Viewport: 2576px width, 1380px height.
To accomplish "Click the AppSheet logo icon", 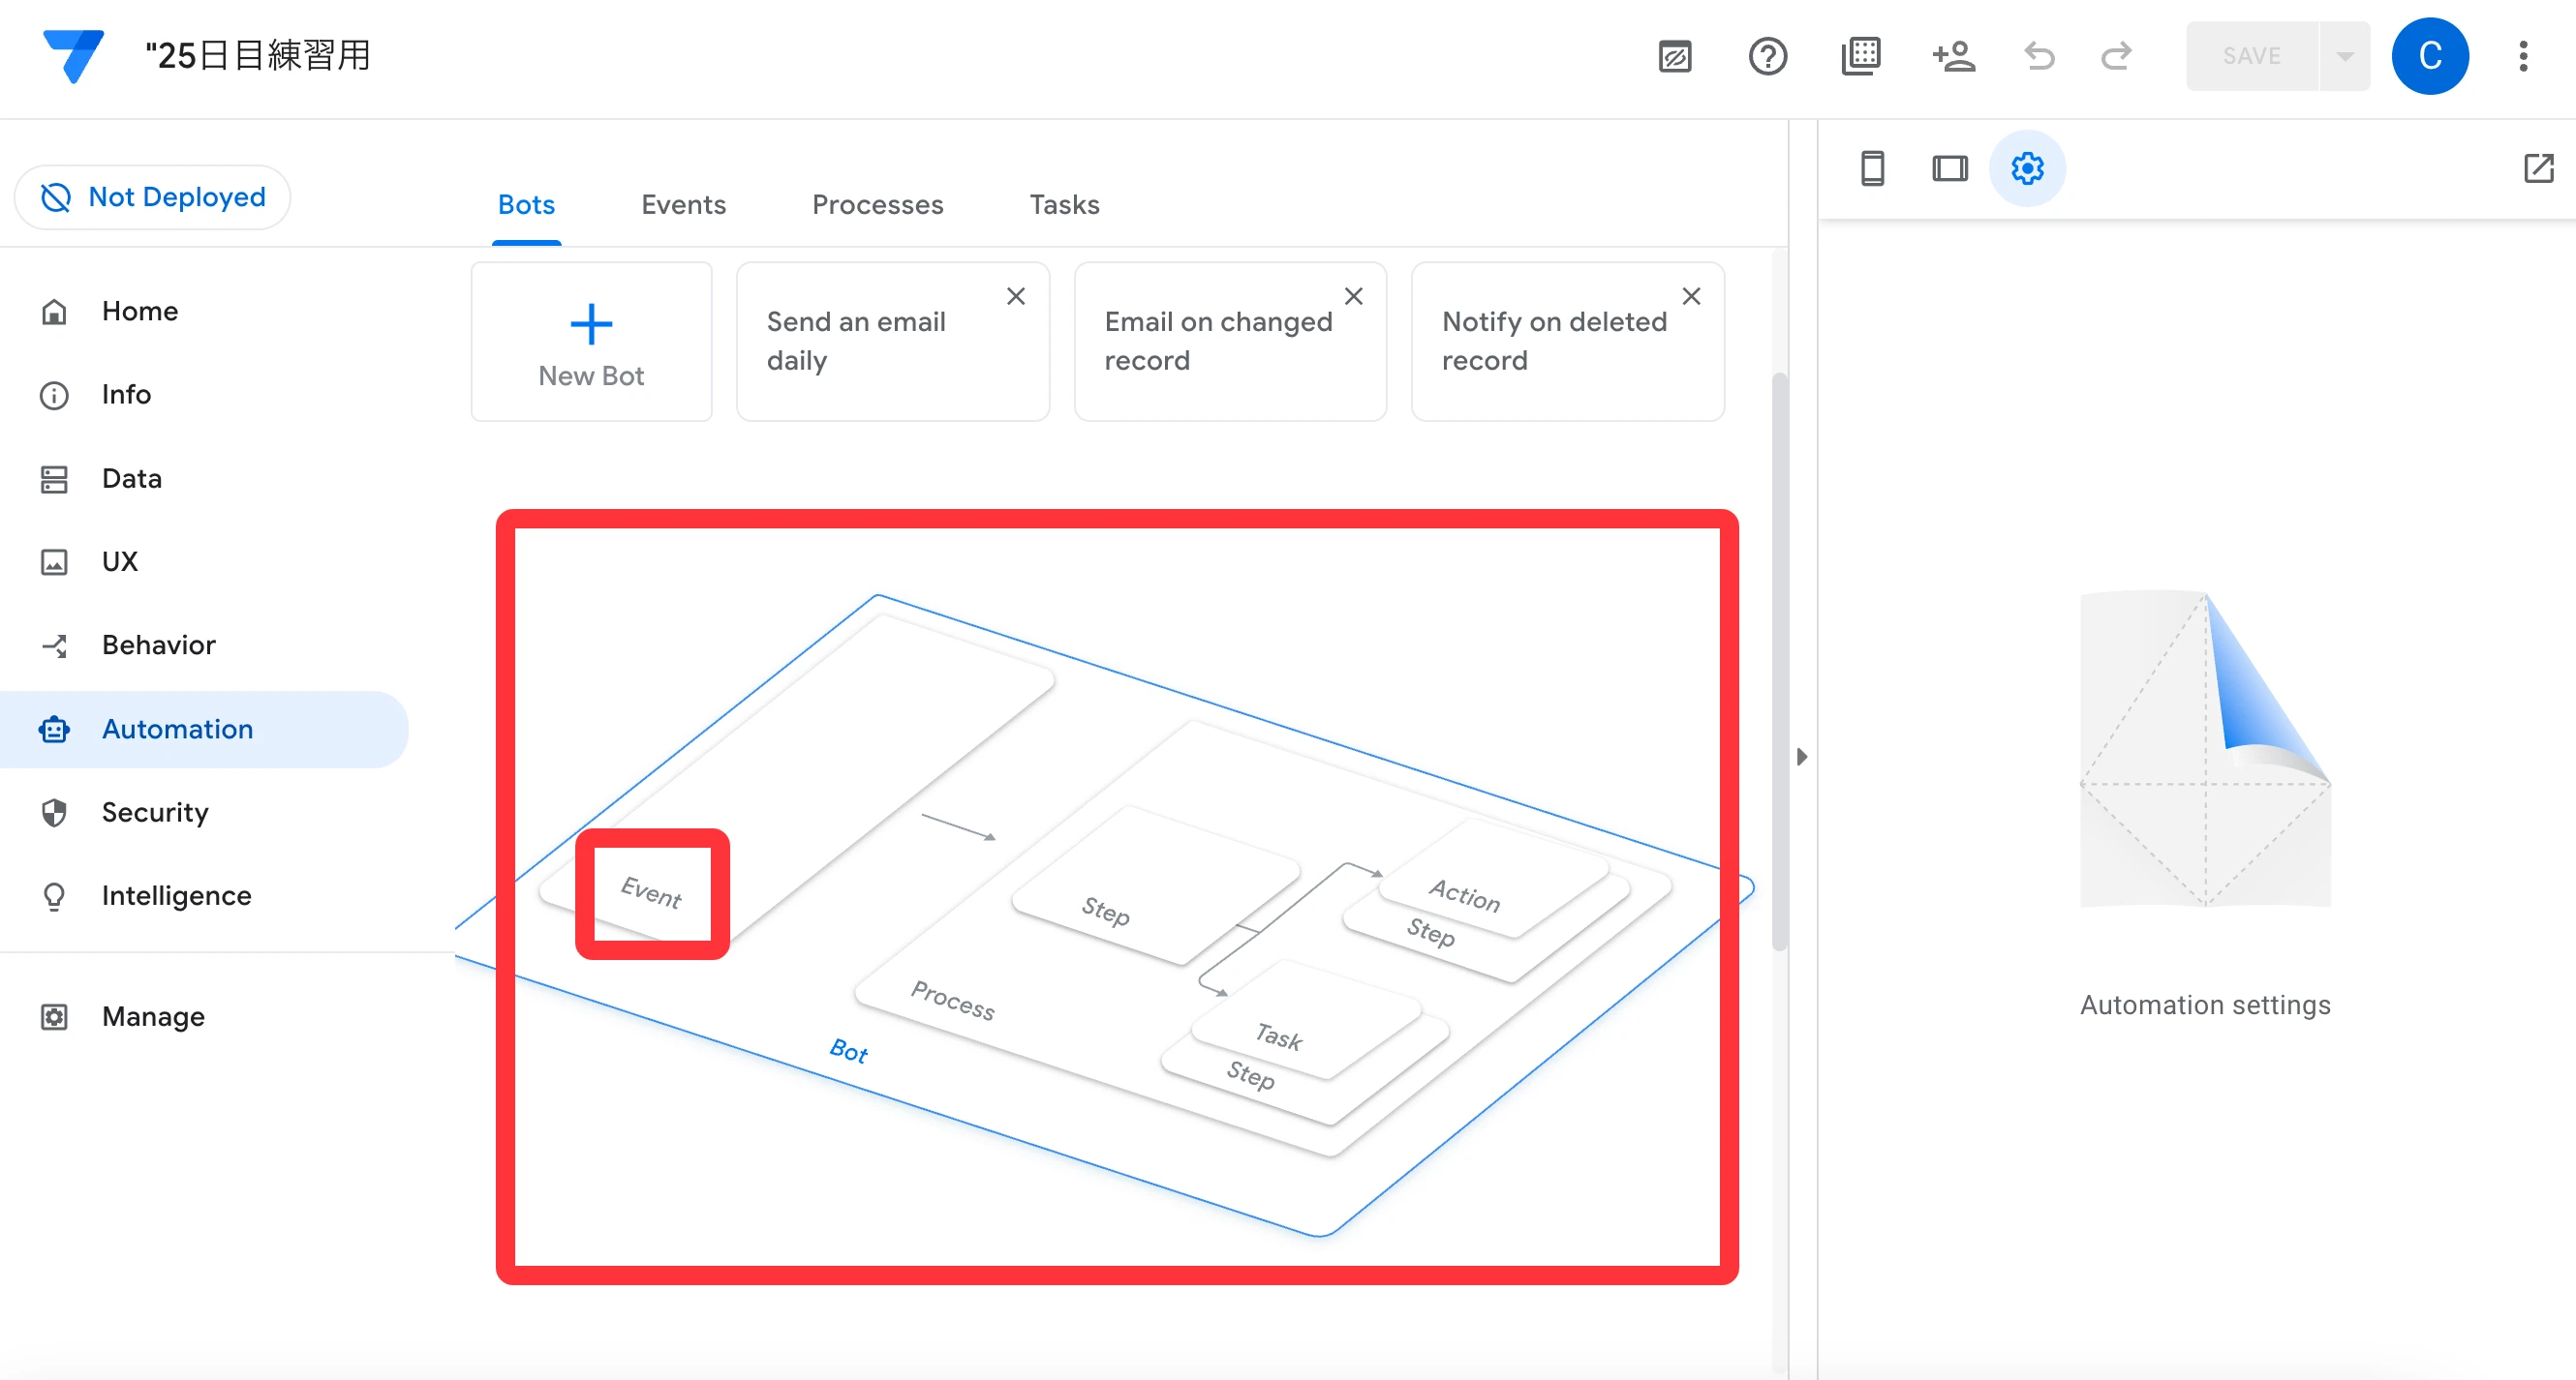I will coord(73,56).
